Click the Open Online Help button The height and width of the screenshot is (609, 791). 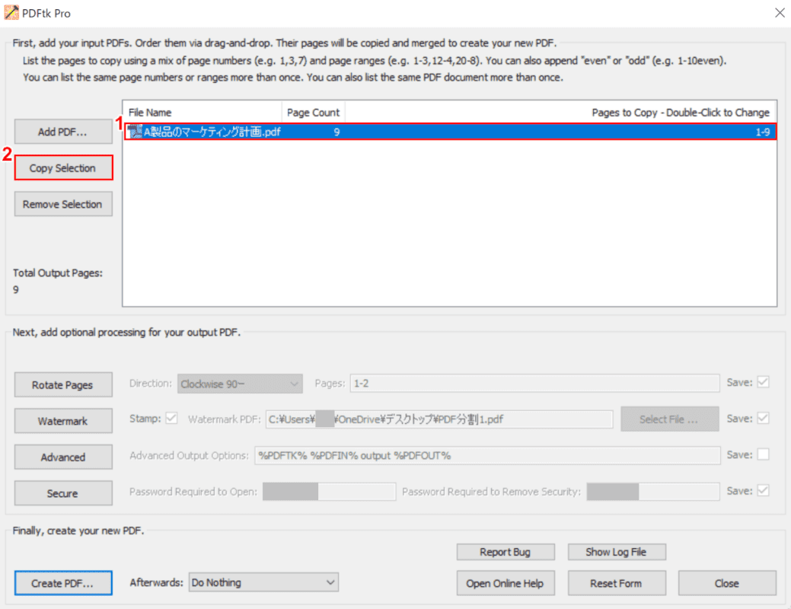pos(506,583)
